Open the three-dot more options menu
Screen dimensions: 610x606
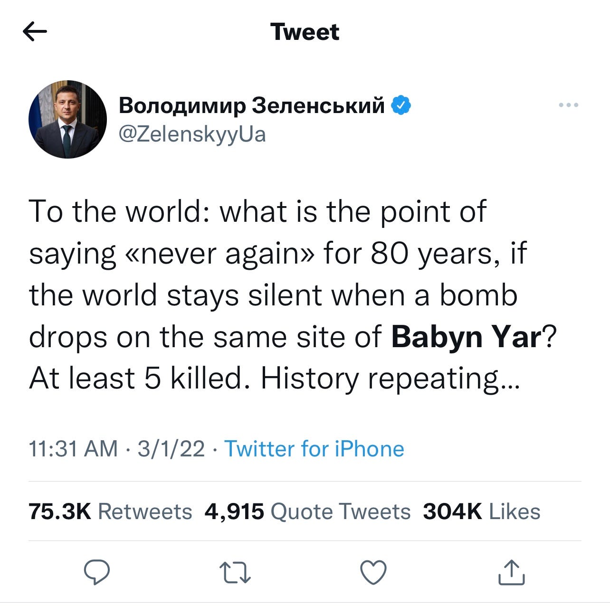[569, 105]
